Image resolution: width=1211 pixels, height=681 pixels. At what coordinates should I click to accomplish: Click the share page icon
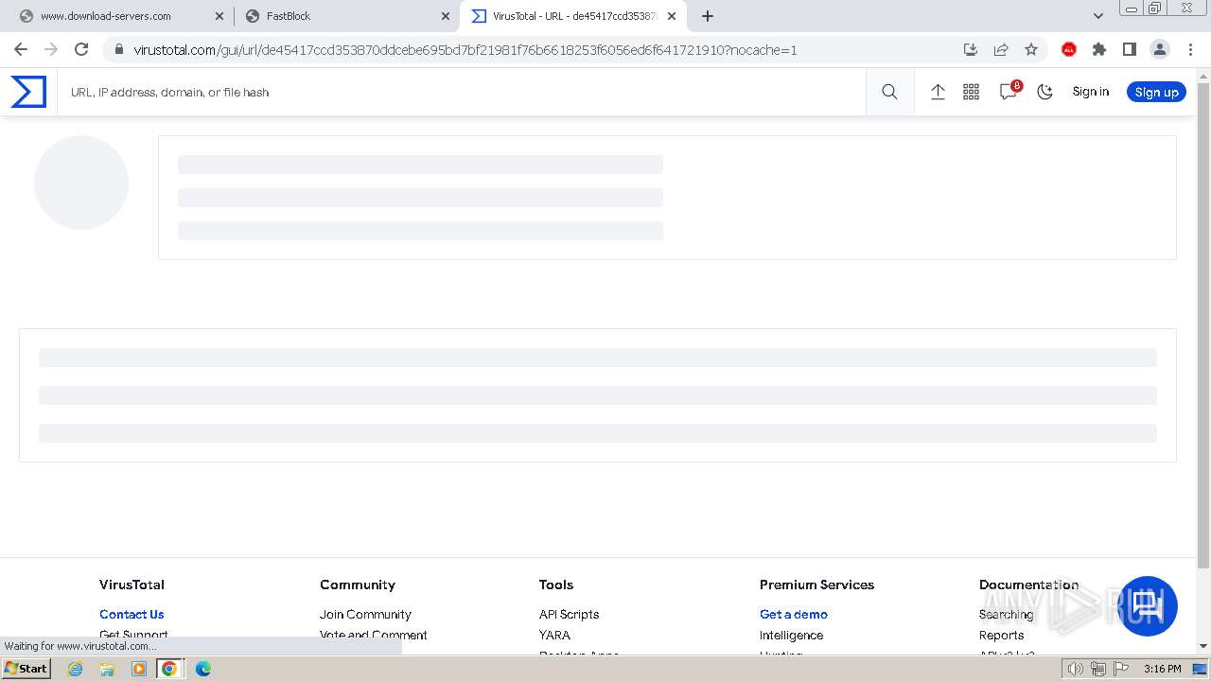tap(1001, 49)
